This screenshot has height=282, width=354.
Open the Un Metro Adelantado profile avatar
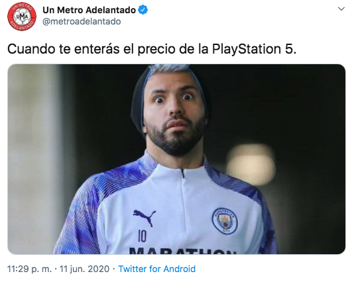pyautogui.click(x=22, y=17)
